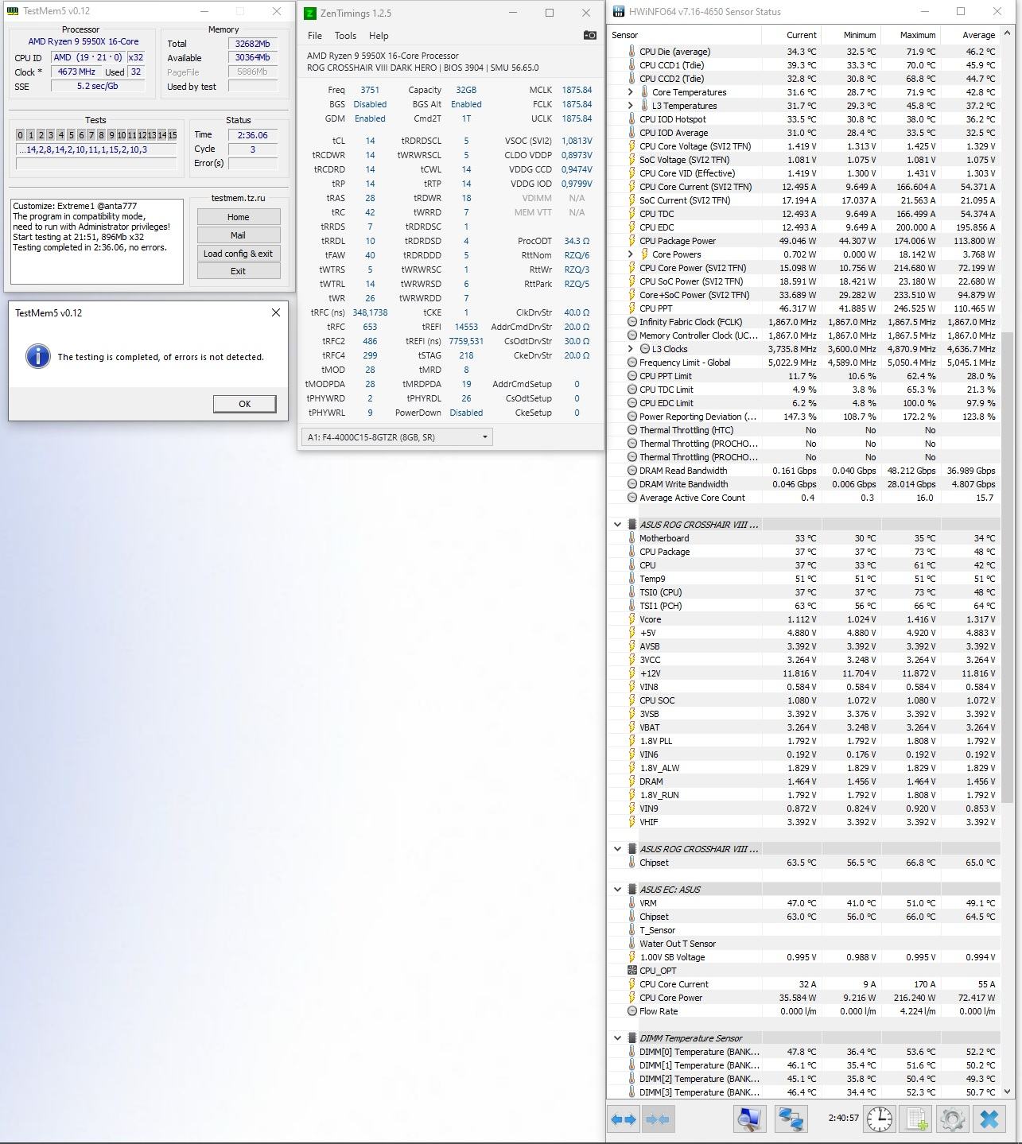Image resolution: width=1022 pixels, height=1144 pixels.
Task: Take a screenshot with ZenTimings camera icon
Action: tap(589, 36)
